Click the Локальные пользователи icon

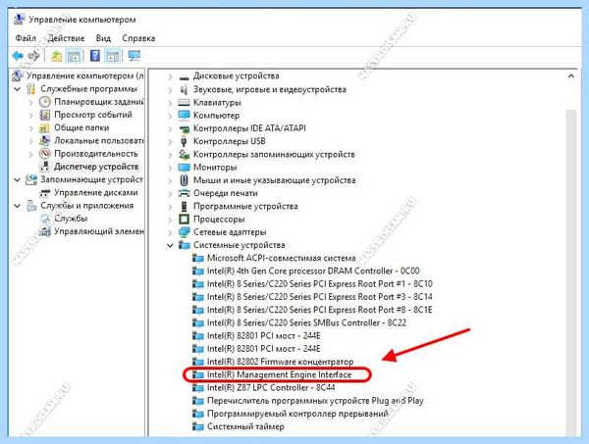(x=45, y=140)
